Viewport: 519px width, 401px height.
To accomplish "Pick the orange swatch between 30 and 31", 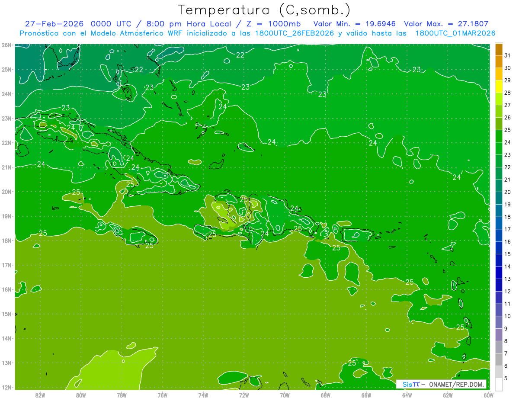I will [499, 61].
